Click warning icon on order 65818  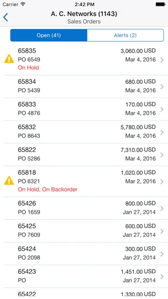pyautogui.click(x=9, y=180)
